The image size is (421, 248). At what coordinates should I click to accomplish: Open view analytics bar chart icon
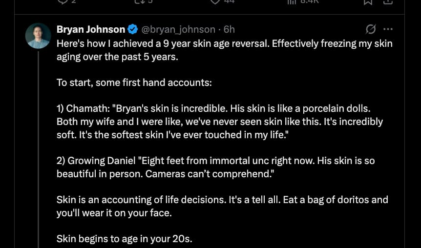[x=292, y=1]
